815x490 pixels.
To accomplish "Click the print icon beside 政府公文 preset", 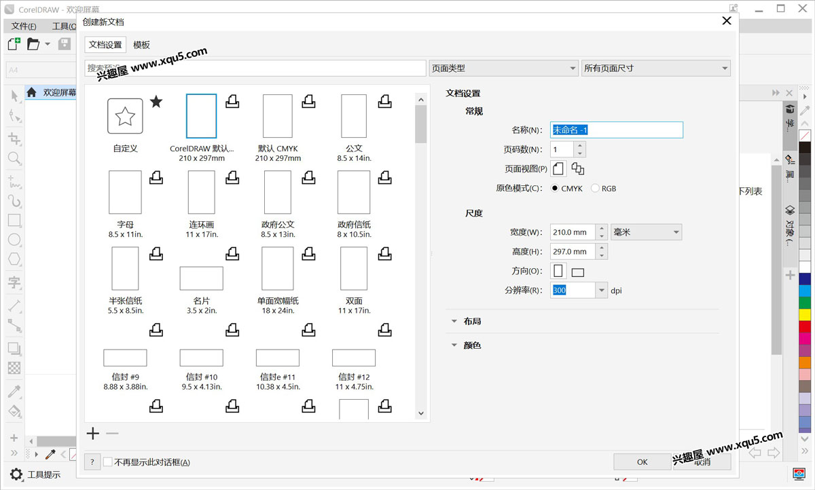I will click(x=308, y=177).
